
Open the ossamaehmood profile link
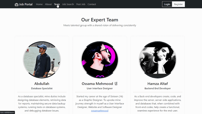[x=100, y=111]
